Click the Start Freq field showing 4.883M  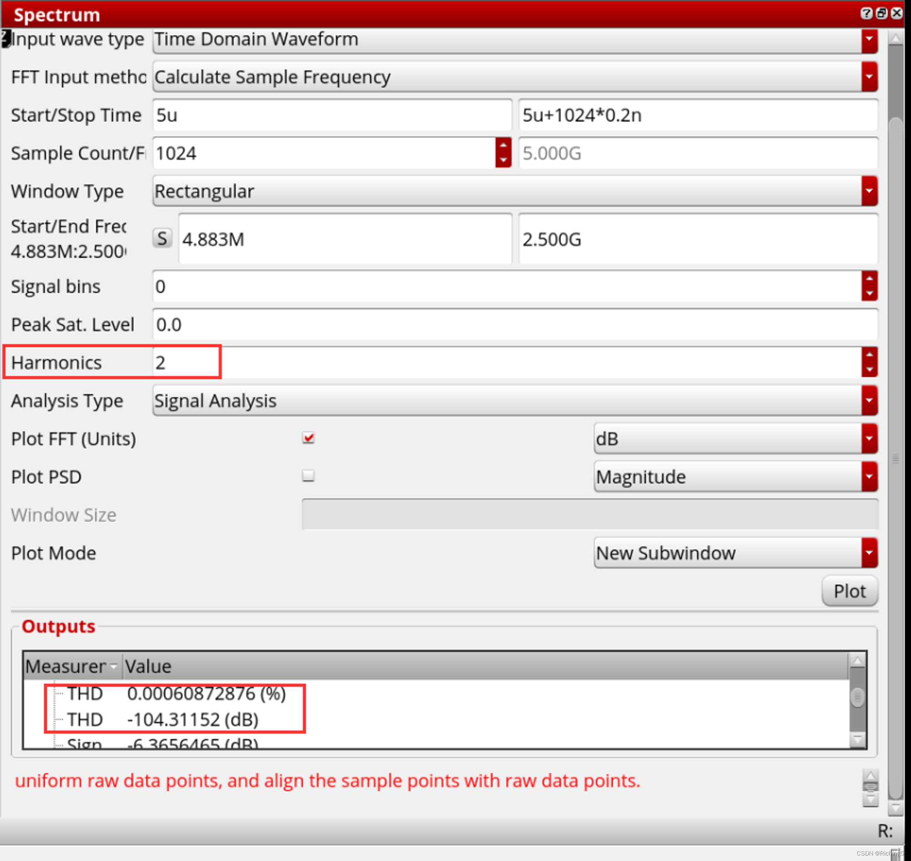(345, 239)
